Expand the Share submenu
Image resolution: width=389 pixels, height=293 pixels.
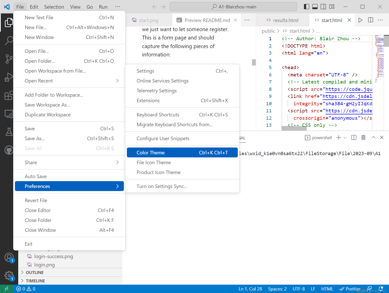[x=69, y=162]
